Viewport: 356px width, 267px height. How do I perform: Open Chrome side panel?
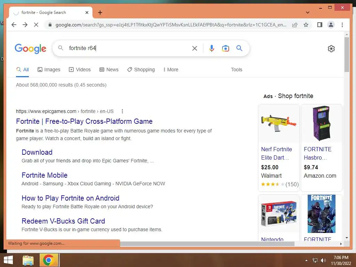pyautogui.click(x=320, y=25)
